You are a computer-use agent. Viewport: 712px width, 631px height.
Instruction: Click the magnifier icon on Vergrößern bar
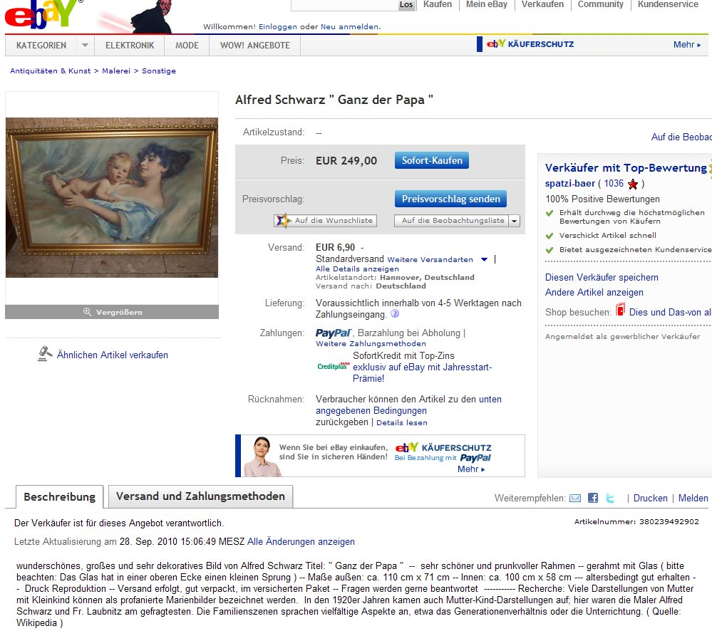click(x=87, y=312)
